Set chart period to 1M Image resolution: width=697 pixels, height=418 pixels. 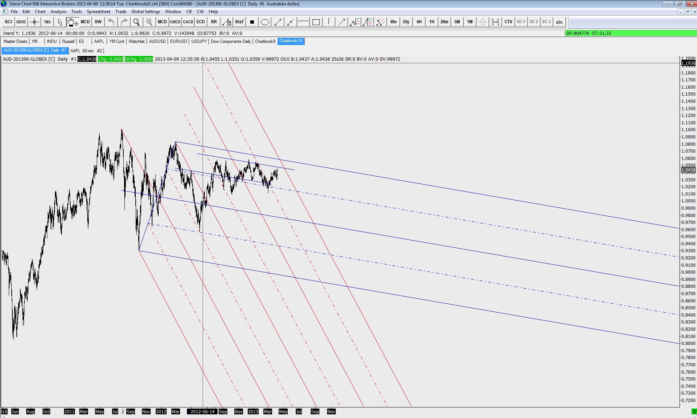(x=470, y=22)
